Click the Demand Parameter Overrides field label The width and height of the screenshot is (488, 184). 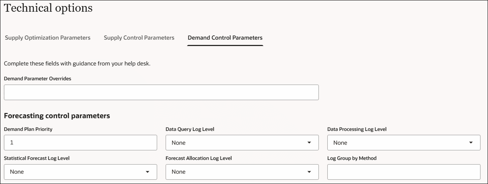point(38,79)
